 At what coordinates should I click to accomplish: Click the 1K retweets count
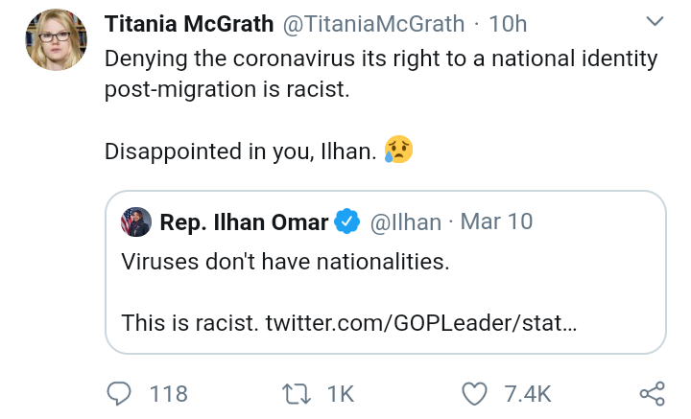point(342,393)
